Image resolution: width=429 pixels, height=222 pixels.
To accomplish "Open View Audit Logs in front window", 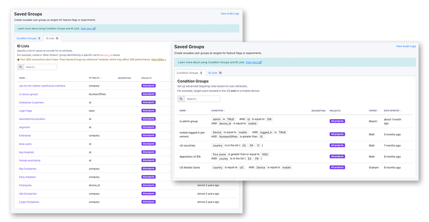I will [406, 46].
